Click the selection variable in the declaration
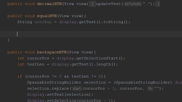 click(95, 82)
